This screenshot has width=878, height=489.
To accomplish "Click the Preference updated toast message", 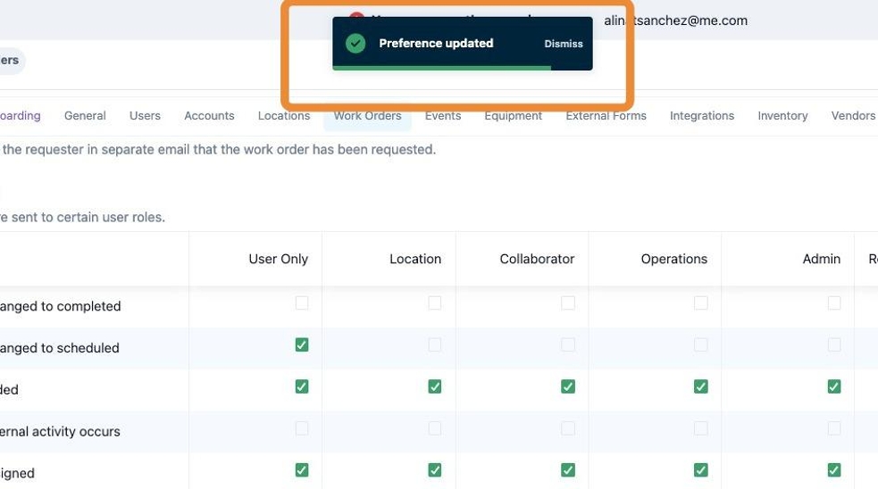I will tap(436, 43).
